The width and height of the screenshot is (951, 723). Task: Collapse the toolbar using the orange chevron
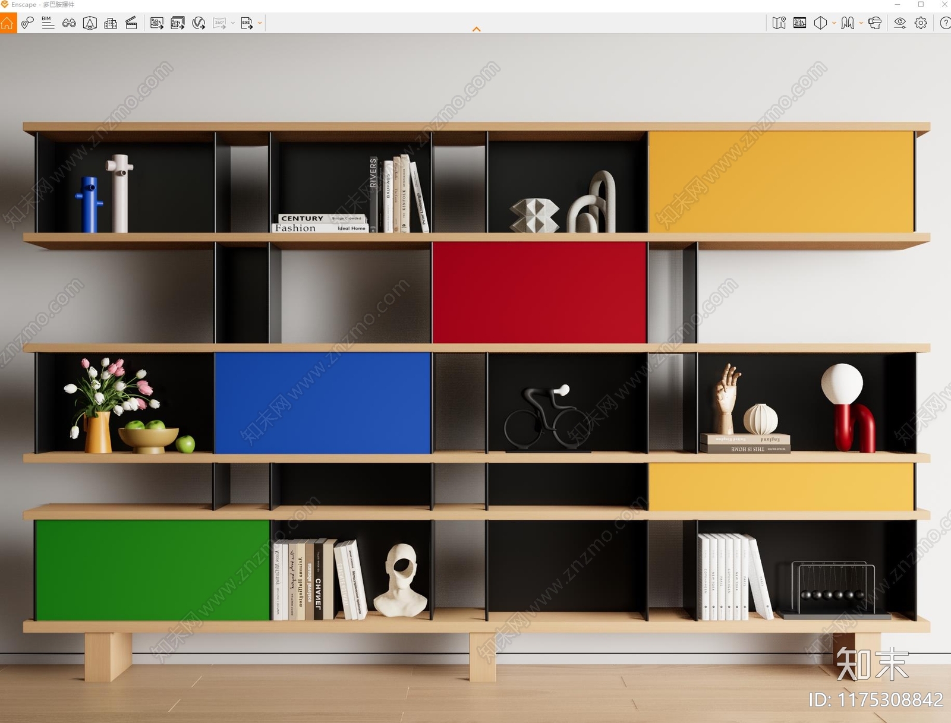(476, 29)
